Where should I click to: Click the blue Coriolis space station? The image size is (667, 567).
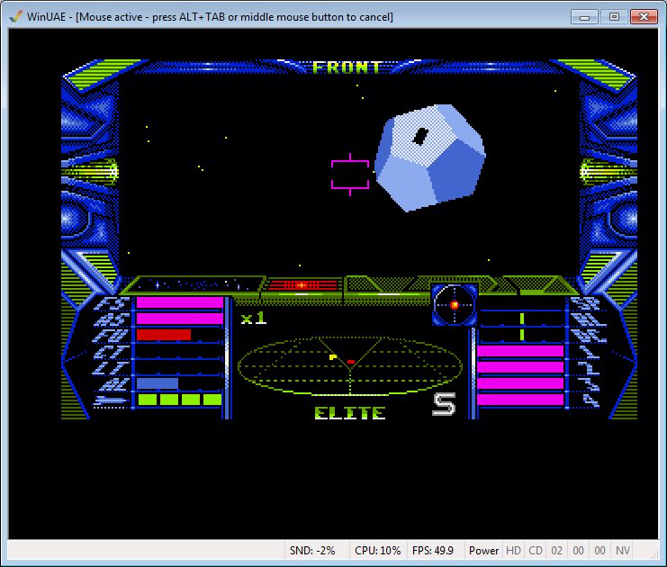coord(429,157)
